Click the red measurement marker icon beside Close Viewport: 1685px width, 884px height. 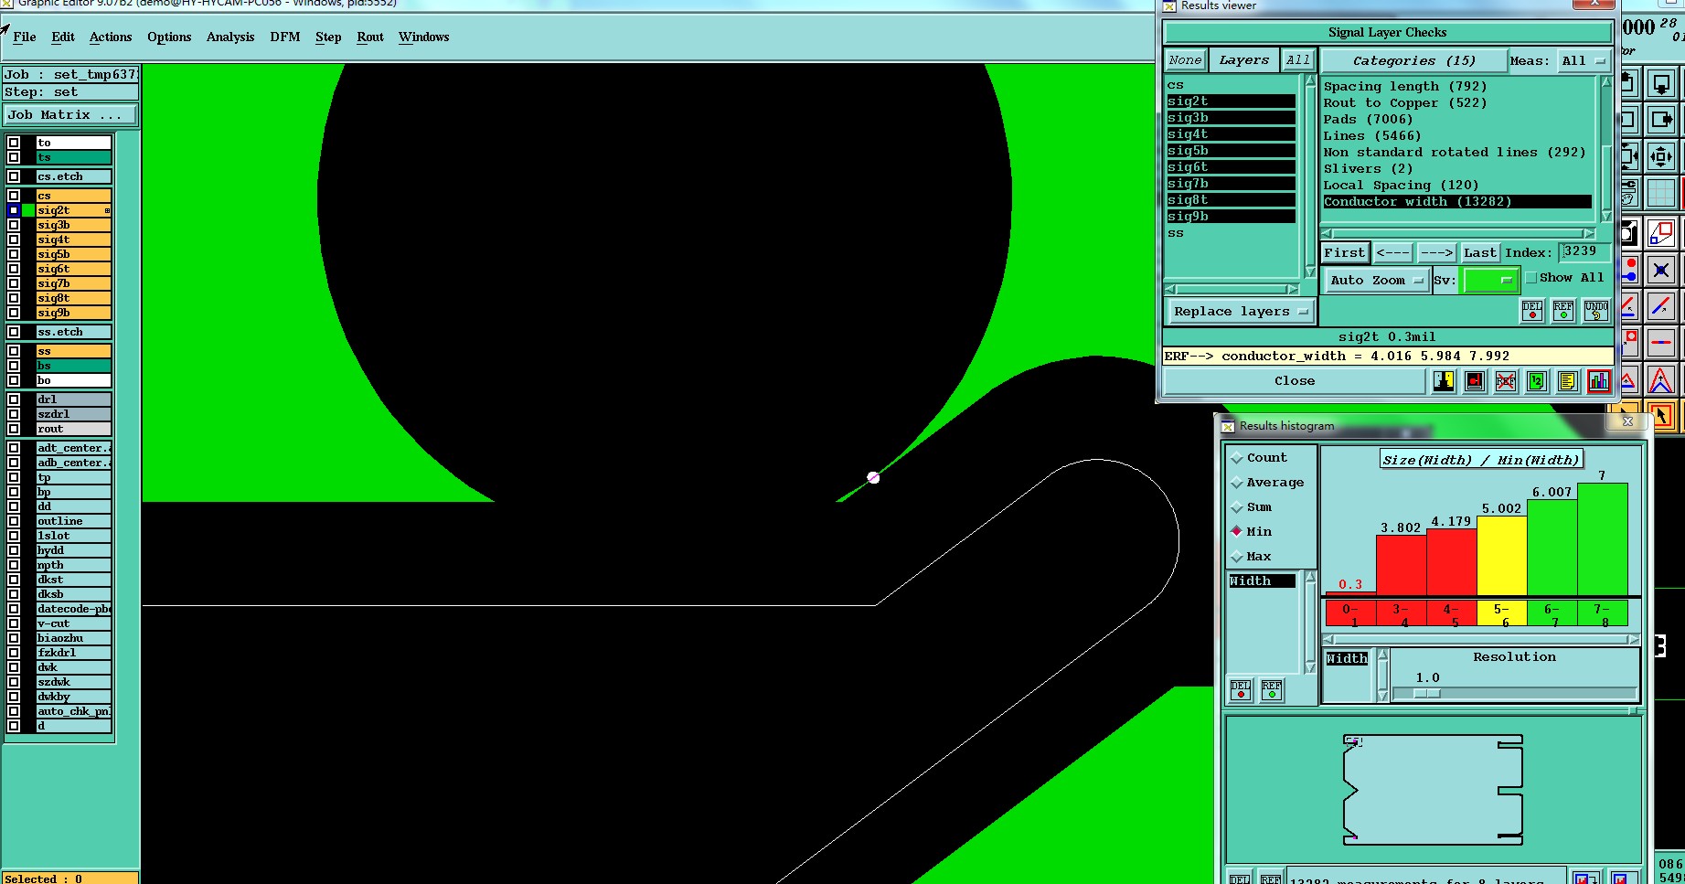tap(1474, 381)
